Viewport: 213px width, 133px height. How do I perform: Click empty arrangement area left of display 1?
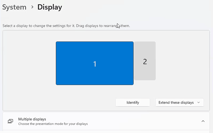pyautogui.click(x=29, y=64)
